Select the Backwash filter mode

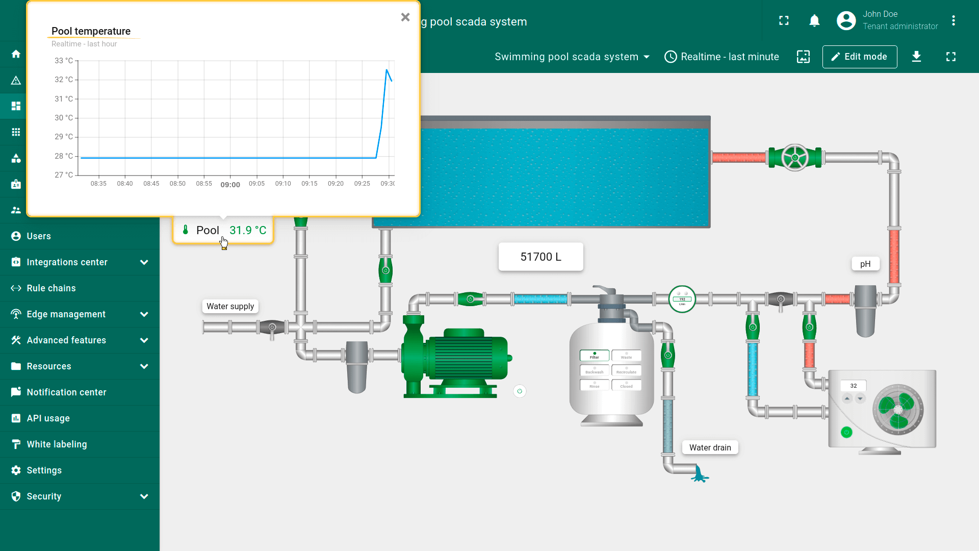(594, 370)
